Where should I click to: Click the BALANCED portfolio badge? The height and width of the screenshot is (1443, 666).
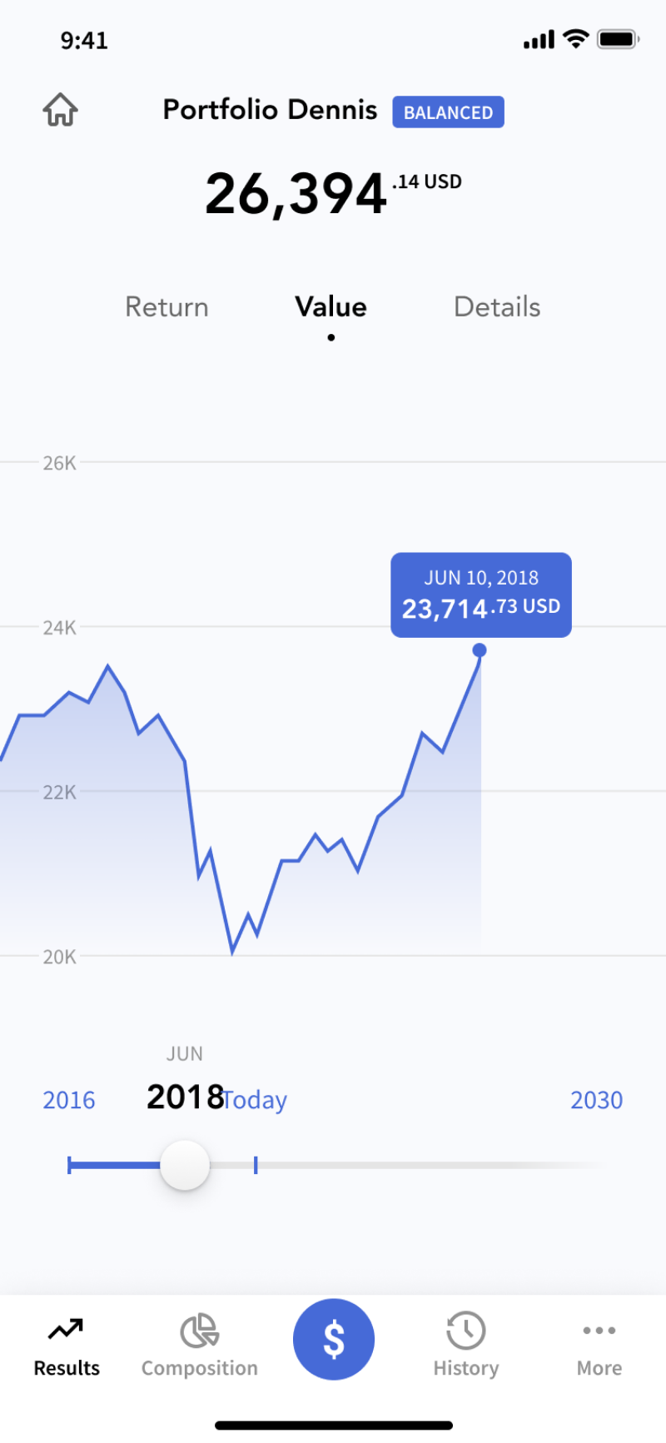(x=448, y=112)
